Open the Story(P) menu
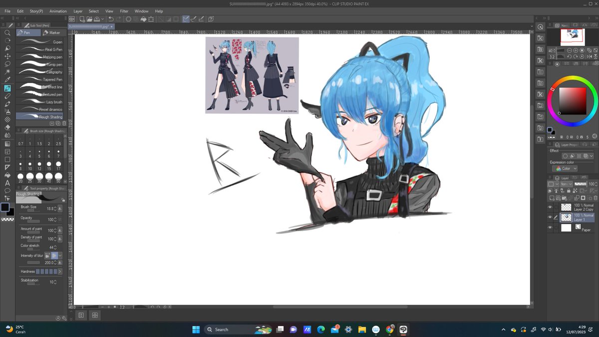599x337 pixels. click(36, 11)
